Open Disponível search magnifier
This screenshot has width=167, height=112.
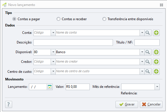148,52
